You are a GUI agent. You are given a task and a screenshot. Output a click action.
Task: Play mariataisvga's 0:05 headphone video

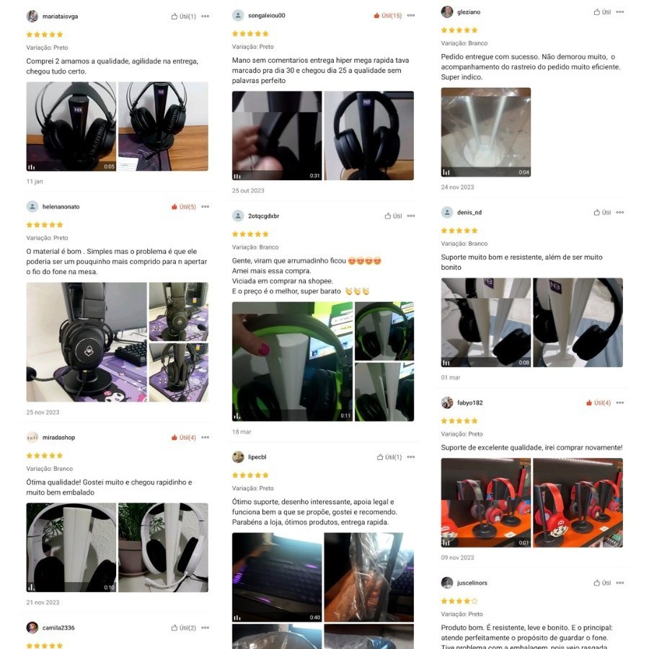pyautogui.click(x=71, y=126)
